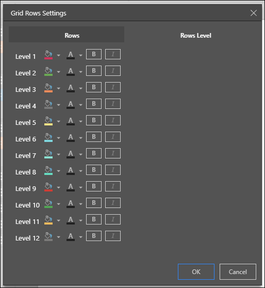
Task: Toggle bold for Level 8 rows
Action: pos(94,170)
